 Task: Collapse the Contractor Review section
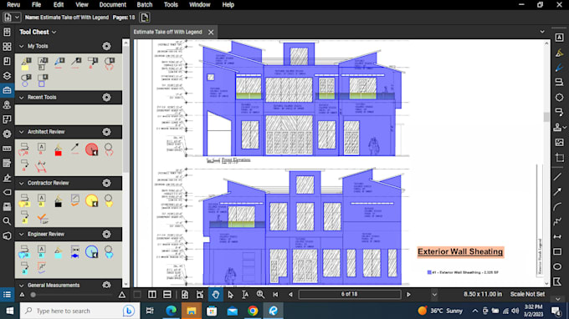click(x=22, y=183)
